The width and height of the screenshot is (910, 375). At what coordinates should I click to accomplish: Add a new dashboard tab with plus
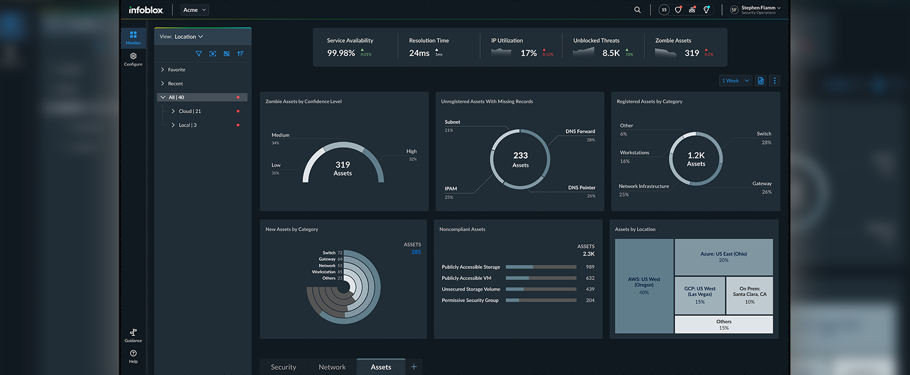tap(414, 367)
